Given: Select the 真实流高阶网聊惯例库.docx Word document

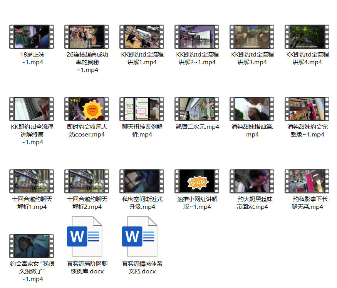Looking at the screenshot, I should coord(87,236).
